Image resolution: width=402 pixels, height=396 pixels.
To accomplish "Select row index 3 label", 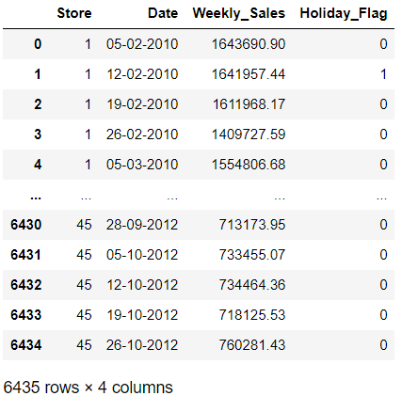I will pos(38,135).
